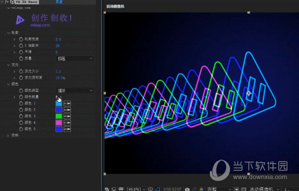
Task: Expand the 轮廓宽度 property arrow
Action: pyautogui.click(x=14, y=39)
